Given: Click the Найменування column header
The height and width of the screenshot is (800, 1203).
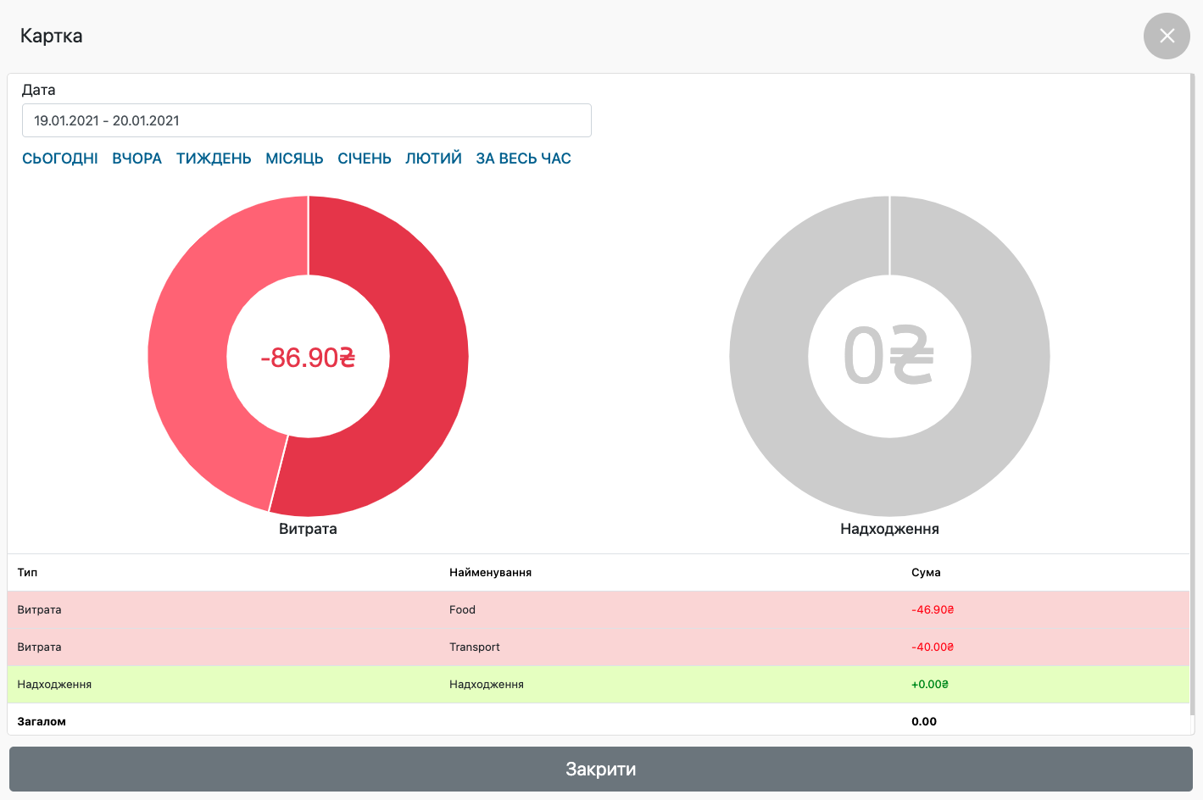Looking at the screenshot, I should 490,572.
